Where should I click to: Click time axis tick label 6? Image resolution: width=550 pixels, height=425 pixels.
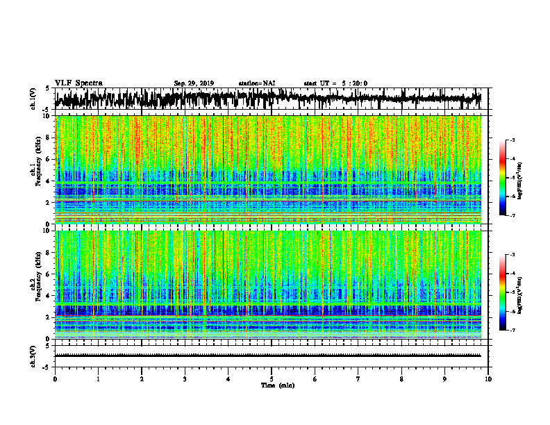(315, 379)
